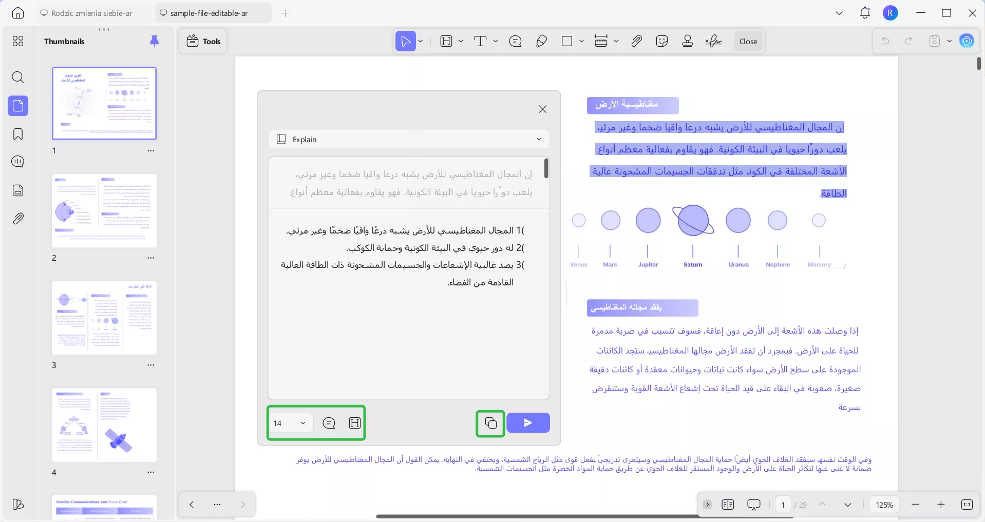Pick the Highlighter pen tool
This screenshot has height=522, width=985.
pos(542,41)
